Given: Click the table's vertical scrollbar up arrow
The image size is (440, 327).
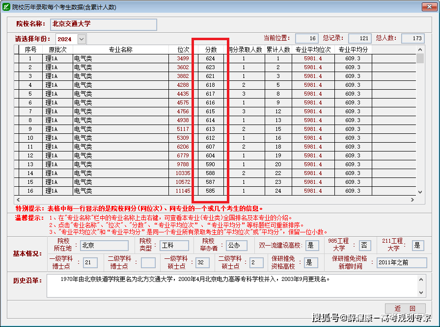Looking at the screenshot, I should pyautogui.click(x=420, y=50).
